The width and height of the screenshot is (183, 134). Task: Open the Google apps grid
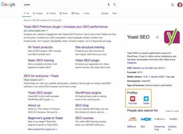coord(172,5)
